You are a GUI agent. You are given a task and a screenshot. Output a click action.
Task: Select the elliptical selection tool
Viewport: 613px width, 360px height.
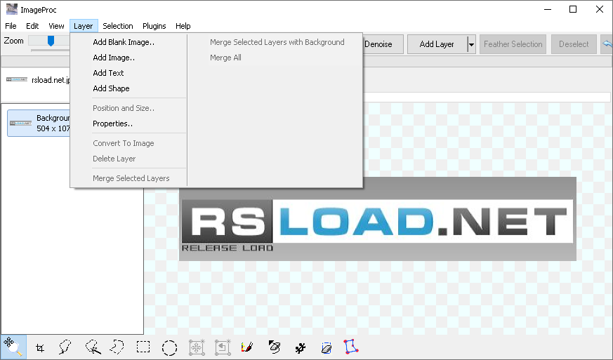click(169, 347)
